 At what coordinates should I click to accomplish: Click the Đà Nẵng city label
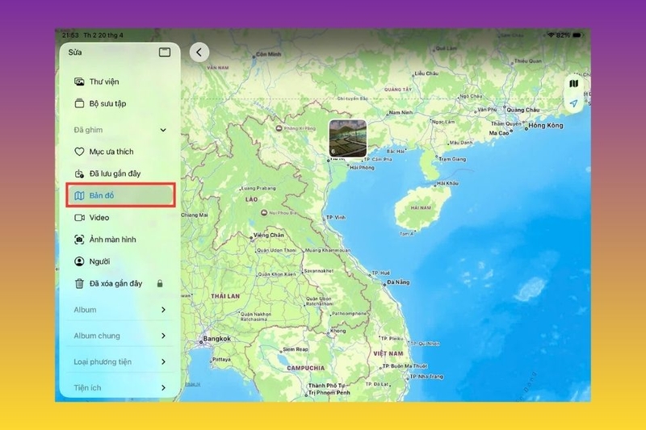pos(398,282)
